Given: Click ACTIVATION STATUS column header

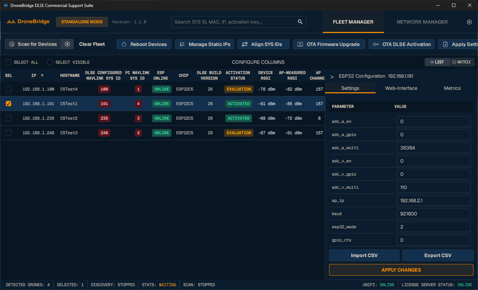Looking at the screenshot, I should 238,76.
